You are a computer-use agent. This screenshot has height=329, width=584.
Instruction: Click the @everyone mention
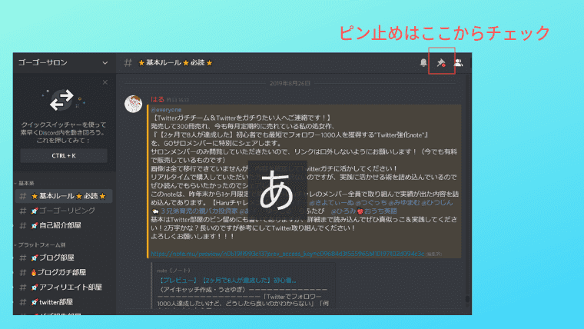(166, 110)
